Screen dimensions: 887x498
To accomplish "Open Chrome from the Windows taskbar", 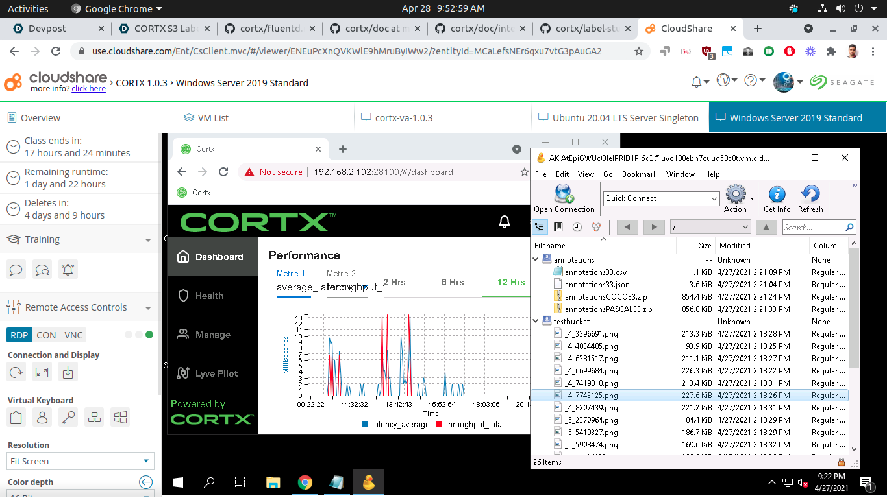I will point(305,482).
